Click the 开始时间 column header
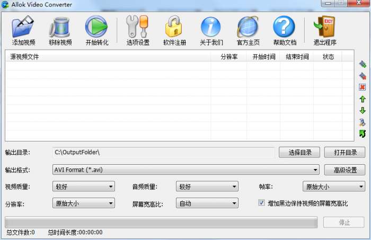 (x=263, y=57)
